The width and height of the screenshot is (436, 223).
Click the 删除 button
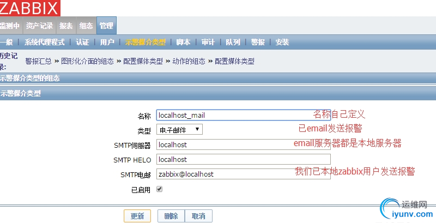171,216
